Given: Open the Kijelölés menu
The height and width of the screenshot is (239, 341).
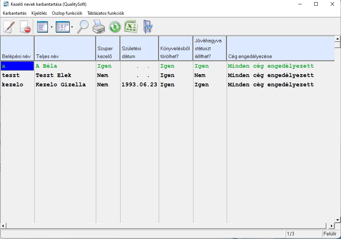Looking at the screenshot, I should point(39,13).
